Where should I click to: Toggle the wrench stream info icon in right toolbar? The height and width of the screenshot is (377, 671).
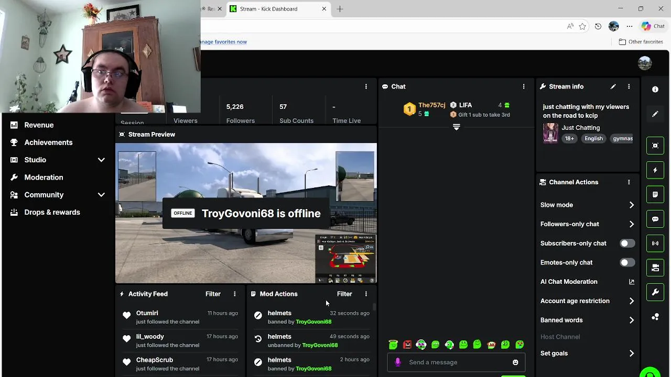[655, 292]
